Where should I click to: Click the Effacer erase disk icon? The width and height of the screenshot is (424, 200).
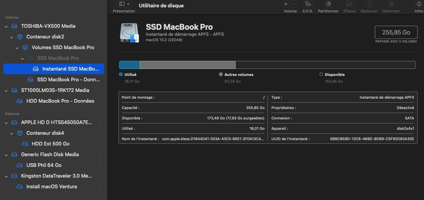(x=349, y=4)
